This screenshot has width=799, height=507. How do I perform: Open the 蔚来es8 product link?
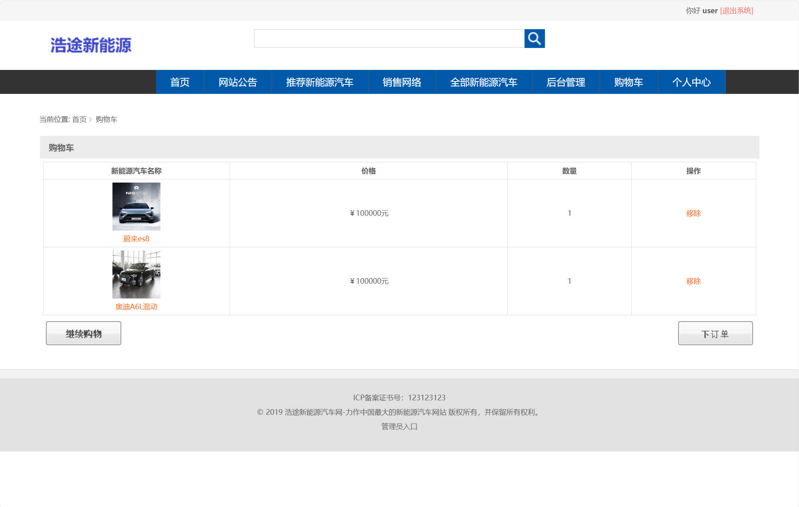136,238
